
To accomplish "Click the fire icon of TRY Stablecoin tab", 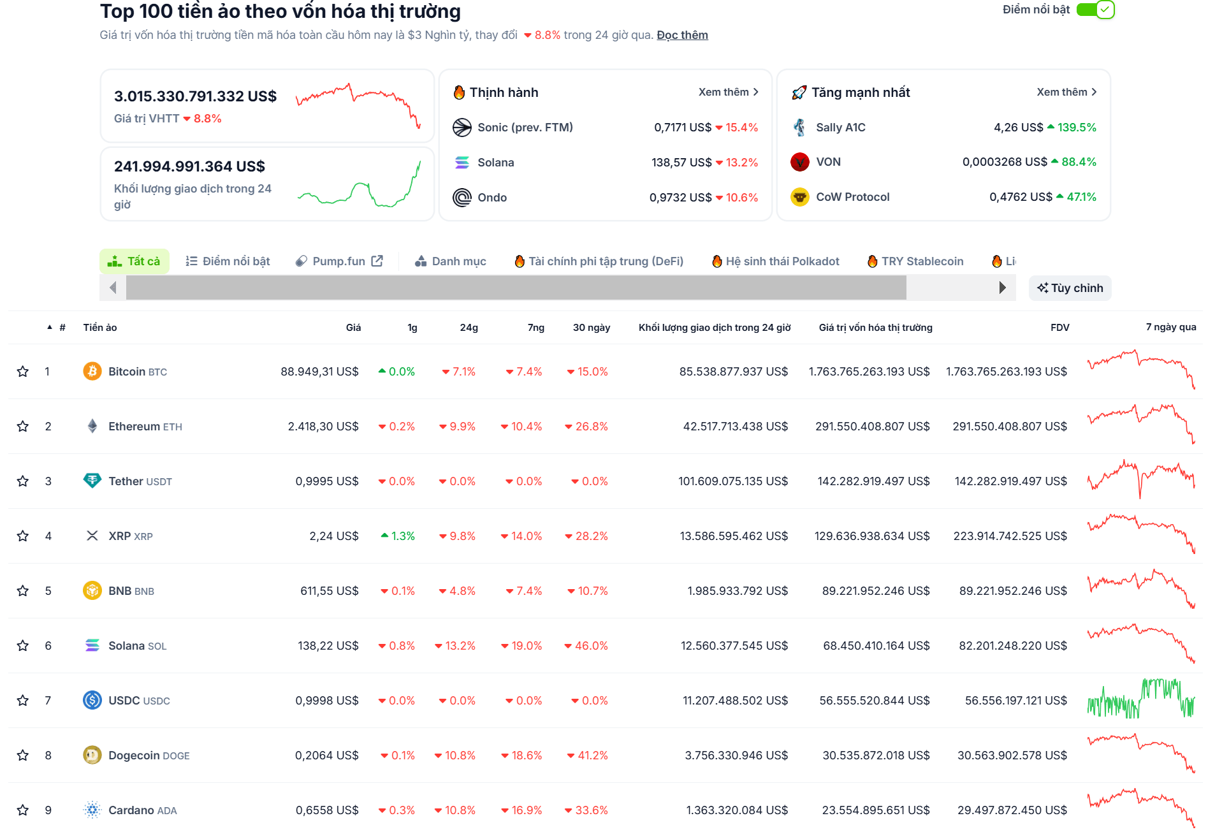I will (x=873, y=261).
